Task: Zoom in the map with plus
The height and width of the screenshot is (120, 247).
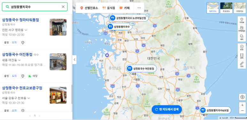Action: click(242, 105)
